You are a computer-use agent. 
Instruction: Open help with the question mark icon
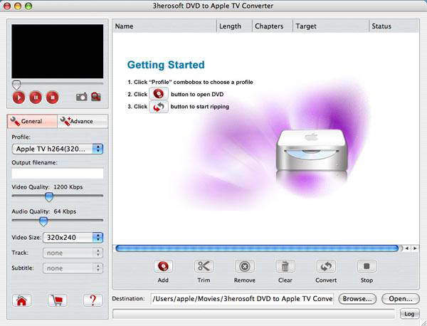(93, 300)
